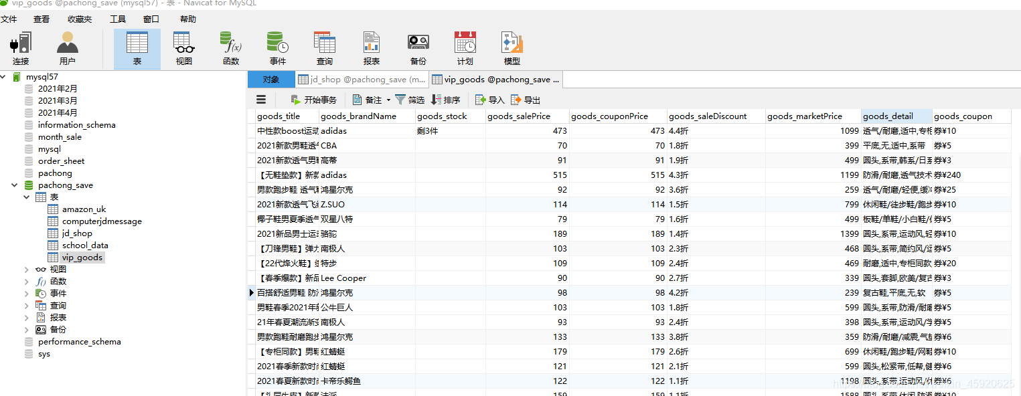Open the 查询 query toolbar icon
This screenshot has width=1021, height=396.
(x=325, y=49)
